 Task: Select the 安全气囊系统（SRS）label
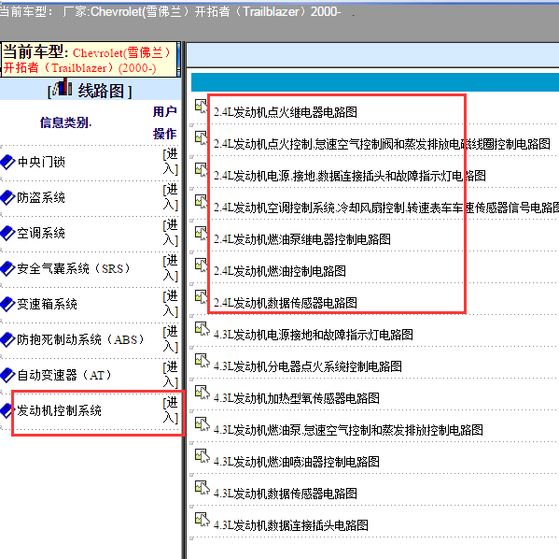tap(74, 268)
